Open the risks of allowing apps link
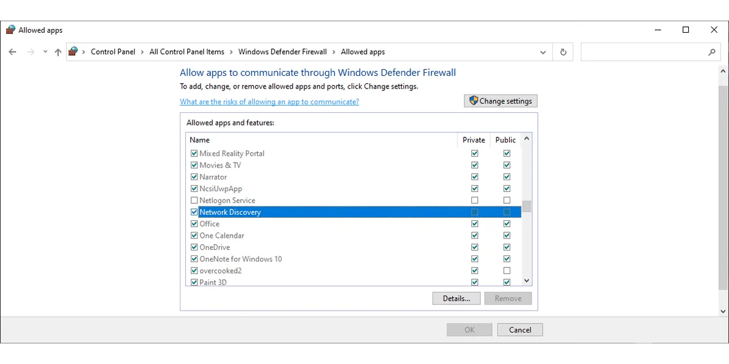The width and height of the screenshot is (729, 364). tap(269, 101)
